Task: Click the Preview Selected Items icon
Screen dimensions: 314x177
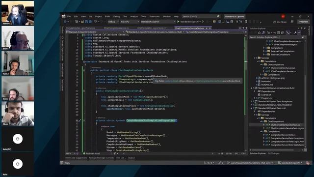Action: pyautogui.click(x=299, y=32)
